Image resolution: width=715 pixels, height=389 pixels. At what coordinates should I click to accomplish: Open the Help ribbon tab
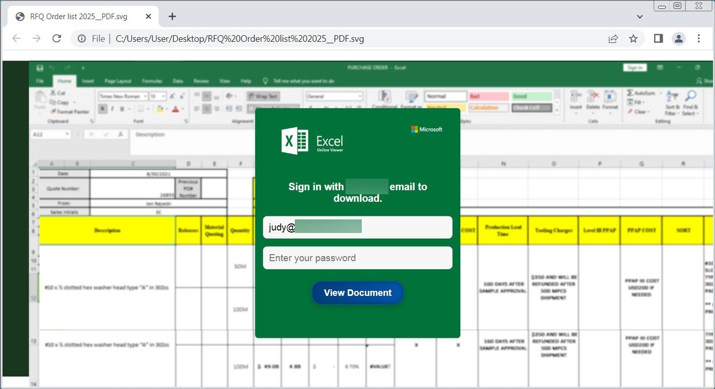pos(246,81)
